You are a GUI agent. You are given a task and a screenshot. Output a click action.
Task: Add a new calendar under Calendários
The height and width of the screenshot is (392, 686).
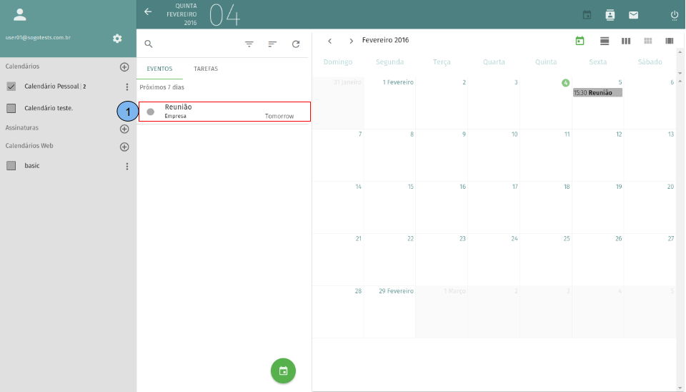coord(124,67)
